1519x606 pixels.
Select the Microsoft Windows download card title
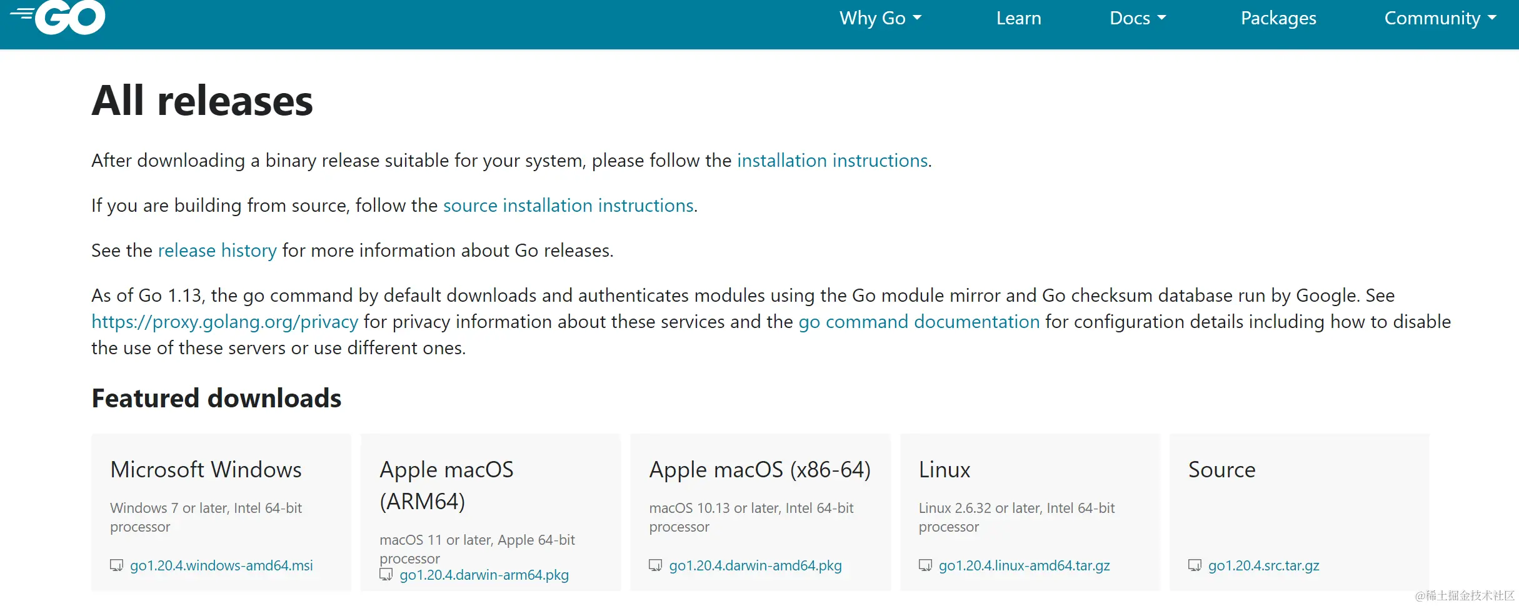(206, 470)
